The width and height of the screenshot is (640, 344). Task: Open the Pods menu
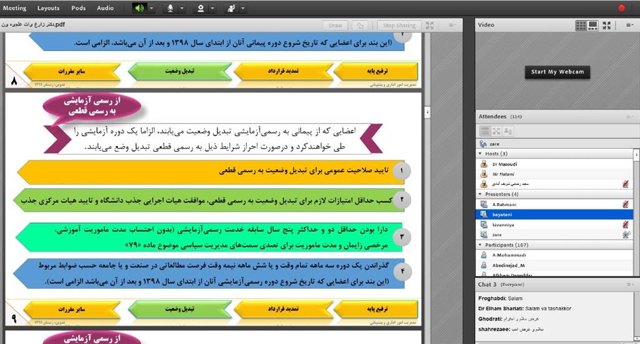(78, 7)
